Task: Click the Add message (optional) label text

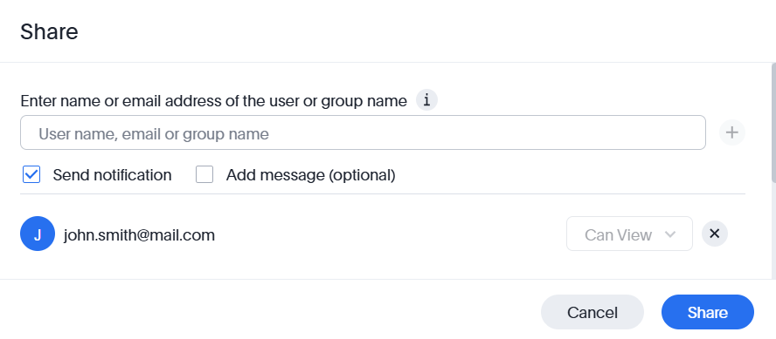Action: coord(311,175)
